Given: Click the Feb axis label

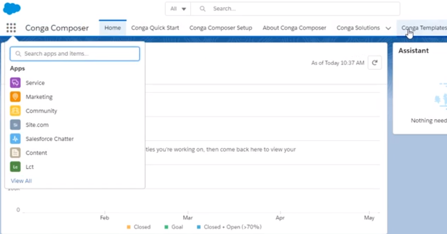Looking at the screenshot, I should pyautogui.click(x=105, y=217).
